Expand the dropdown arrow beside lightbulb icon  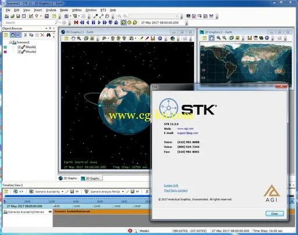(x=41, y=16)
